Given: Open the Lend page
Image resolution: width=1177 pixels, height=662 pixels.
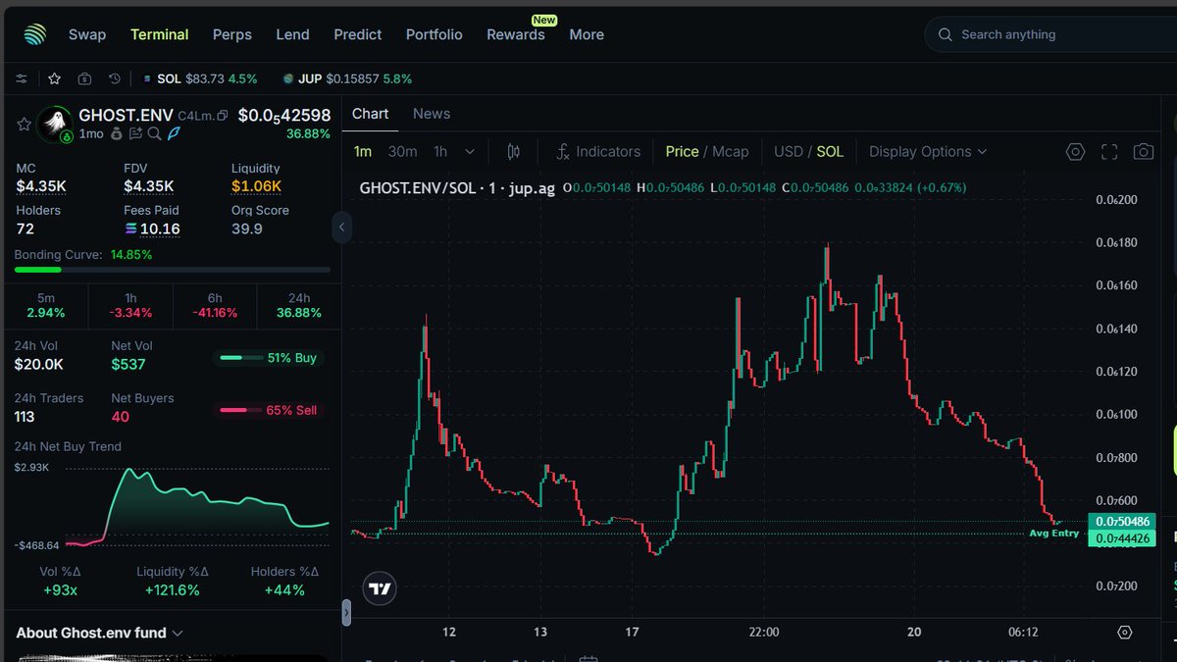Looking at the screenshot, I should [292, 34].
